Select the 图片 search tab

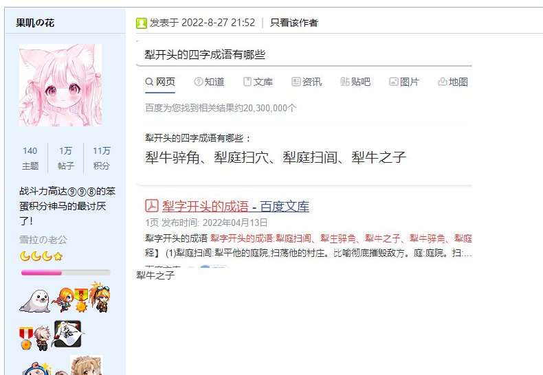click(x=404, y=82)
